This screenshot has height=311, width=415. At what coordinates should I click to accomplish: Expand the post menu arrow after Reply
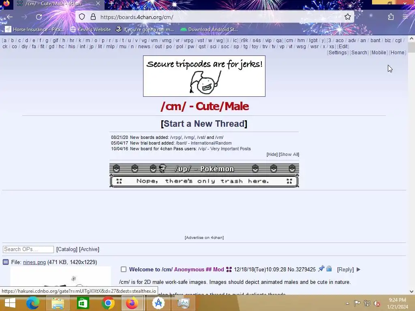tap(358, 269)
